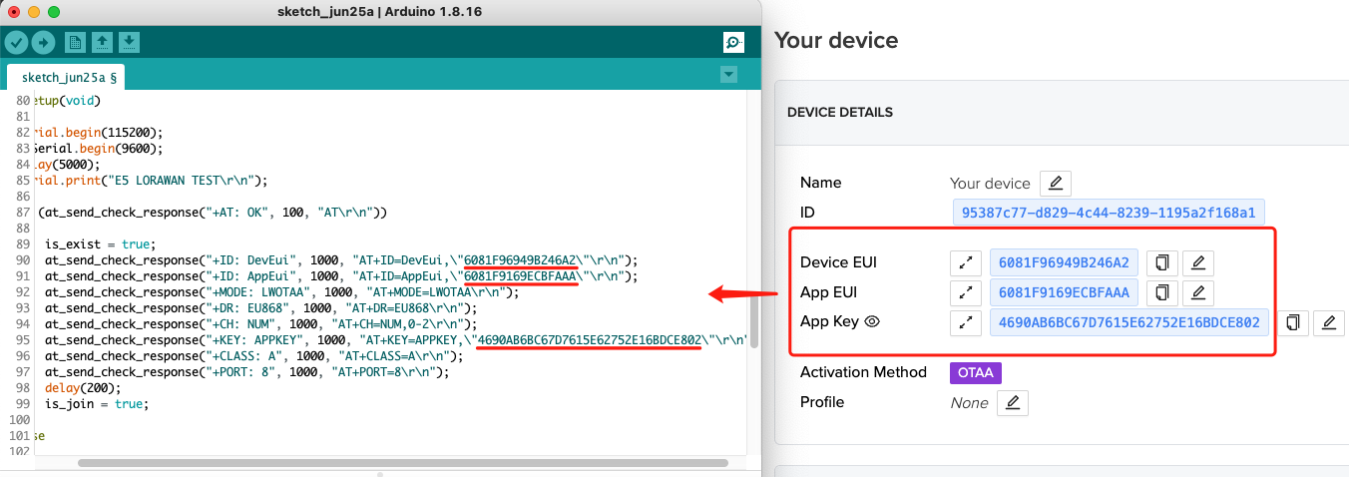This screenshot has height=477, width=1349.
Task: Click the is_join = true line
Action: 96,404
